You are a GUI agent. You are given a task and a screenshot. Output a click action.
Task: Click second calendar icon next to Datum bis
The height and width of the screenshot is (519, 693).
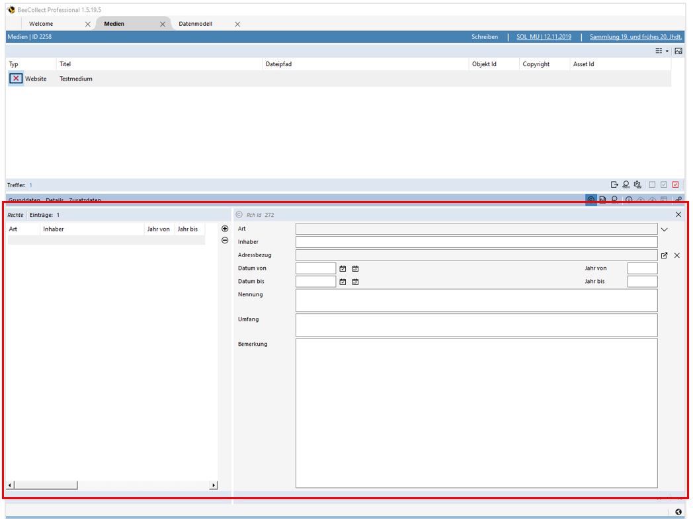(x=355, y=282)
